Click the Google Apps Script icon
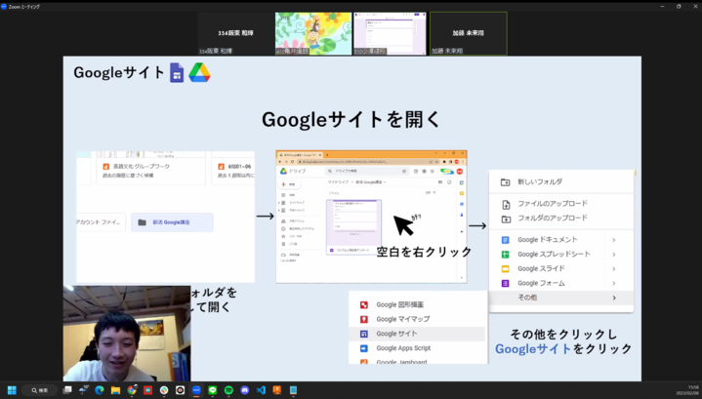This screenshot has height=399, width=702. coord(364,348)
